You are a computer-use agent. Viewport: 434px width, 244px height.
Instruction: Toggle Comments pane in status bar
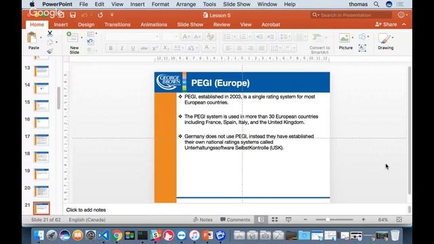pyautogui.click(x=235, y=220)
